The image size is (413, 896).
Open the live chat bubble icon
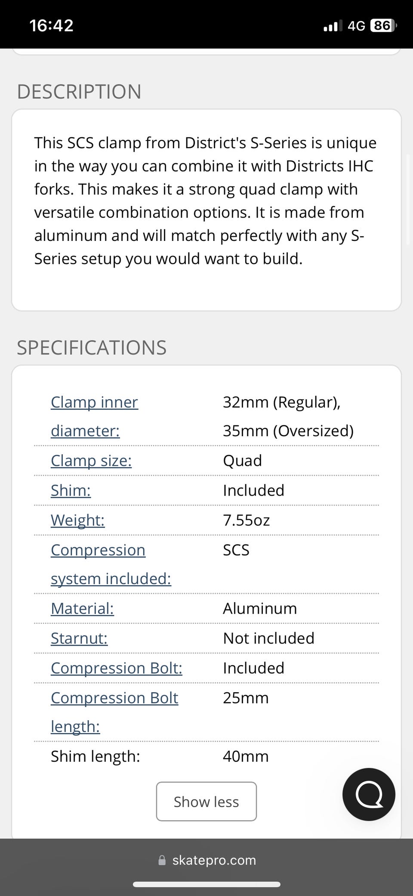(x=369, y=794)
